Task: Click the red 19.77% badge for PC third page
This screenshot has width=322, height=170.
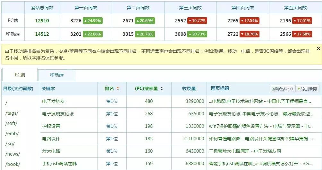Action: pyautogui.click(x=197, y=21)
